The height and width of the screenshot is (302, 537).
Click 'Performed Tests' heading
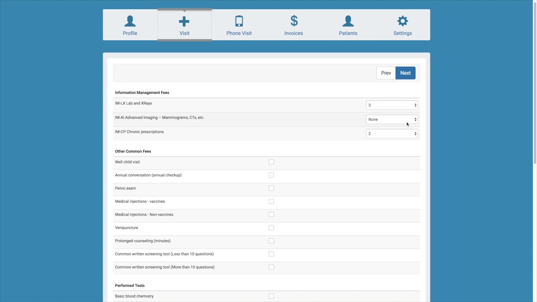pos(130,286)
